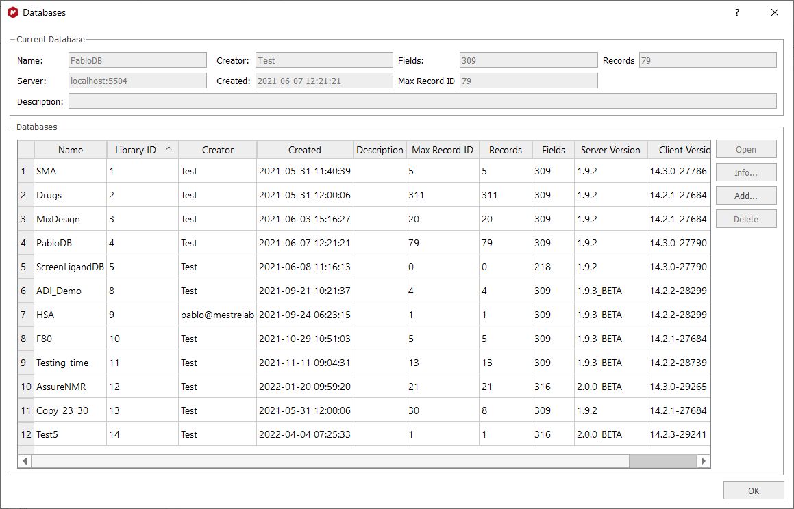794x509 pixels.
Task: Click the empty Description input field
Action: [423, 101]
